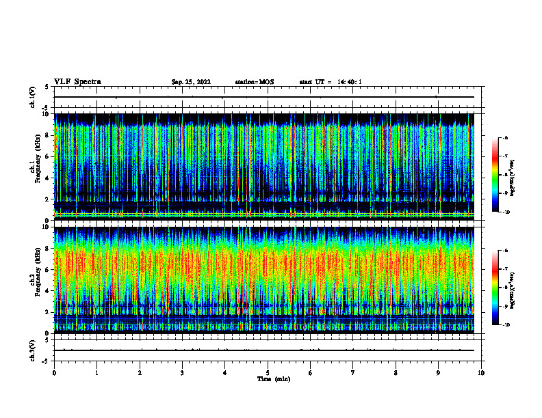Click the "2" kHz tick of ch.1 axis
This screenshot has height=418, width=542.
coord(47,199)
